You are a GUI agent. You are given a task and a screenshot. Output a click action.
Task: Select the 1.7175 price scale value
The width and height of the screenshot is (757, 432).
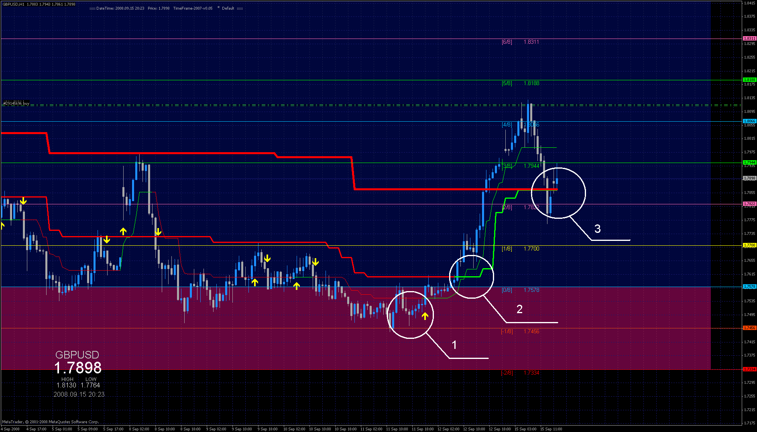[x=749, y=423]
